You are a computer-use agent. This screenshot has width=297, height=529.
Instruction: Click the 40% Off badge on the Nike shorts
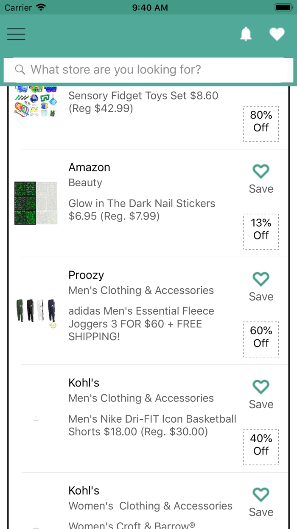pos(261,447)
